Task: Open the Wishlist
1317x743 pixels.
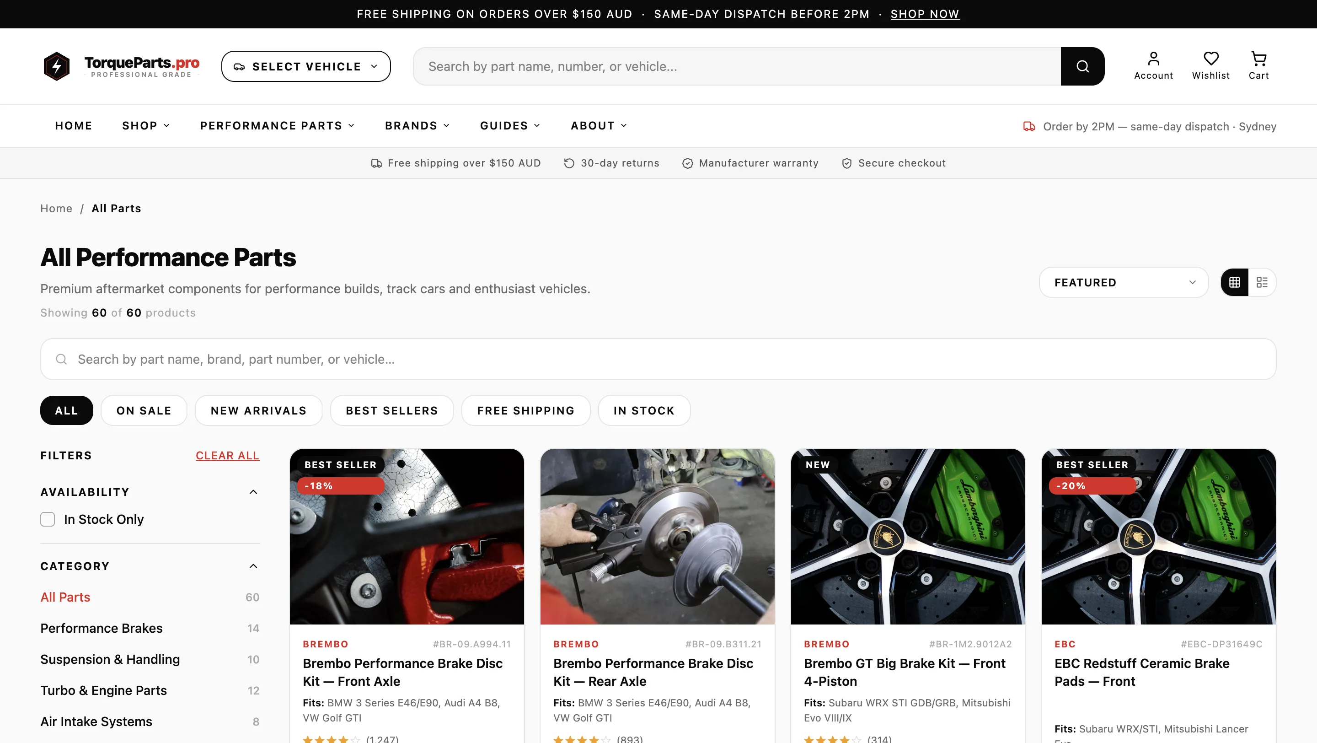Action: [1210, 65]
